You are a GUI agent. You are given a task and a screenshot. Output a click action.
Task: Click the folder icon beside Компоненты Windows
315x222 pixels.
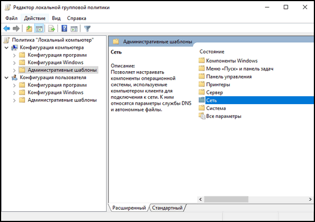(x=201, y=60)
